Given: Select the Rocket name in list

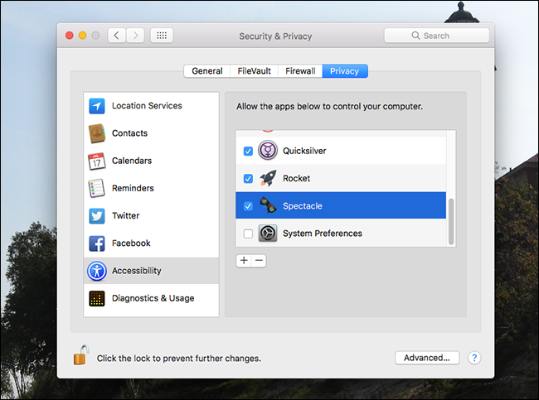Looking at the screenshot, I should [297, 179].
